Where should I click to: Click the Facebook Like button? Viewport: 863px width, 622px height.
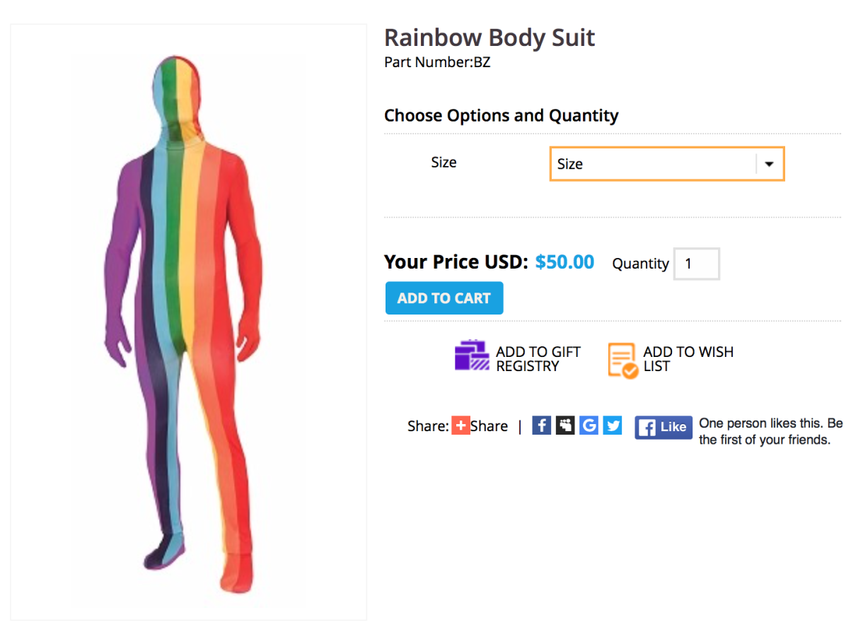pyautogui.click(x=663, y=427)
